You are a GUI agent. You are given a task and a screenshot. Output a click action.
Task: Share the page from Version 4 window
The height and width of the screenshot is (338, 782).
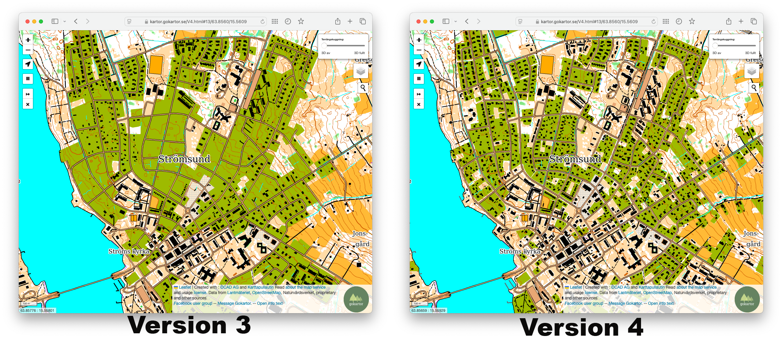point(729,21)
